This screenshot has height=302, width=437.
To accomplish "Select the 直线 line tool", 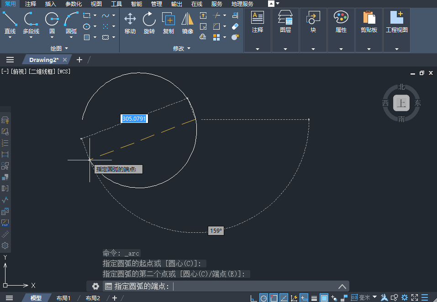I will coord(10,24).
